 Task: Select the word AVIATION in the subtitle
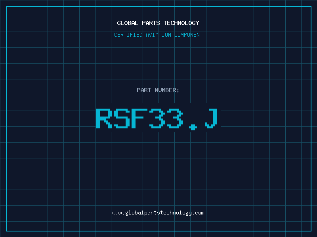pos(158,35)
